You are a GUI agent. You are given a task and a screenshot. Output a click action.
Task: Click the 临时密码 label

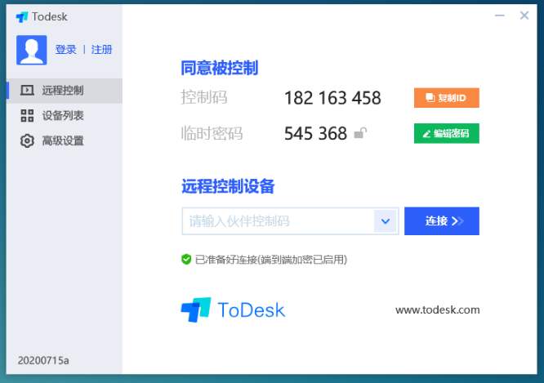[212, 133]
